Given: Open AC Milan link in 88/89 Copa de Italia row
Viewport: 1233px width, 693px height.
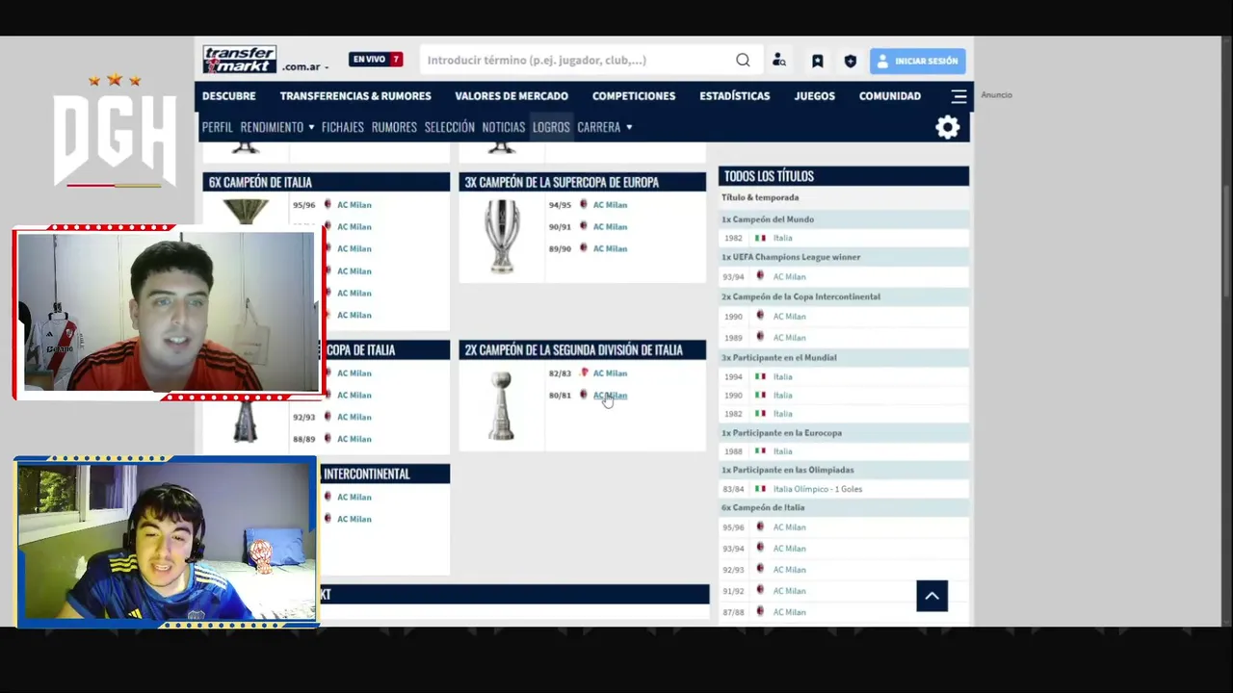Looking at the screenshot, I should click(354, 440).
